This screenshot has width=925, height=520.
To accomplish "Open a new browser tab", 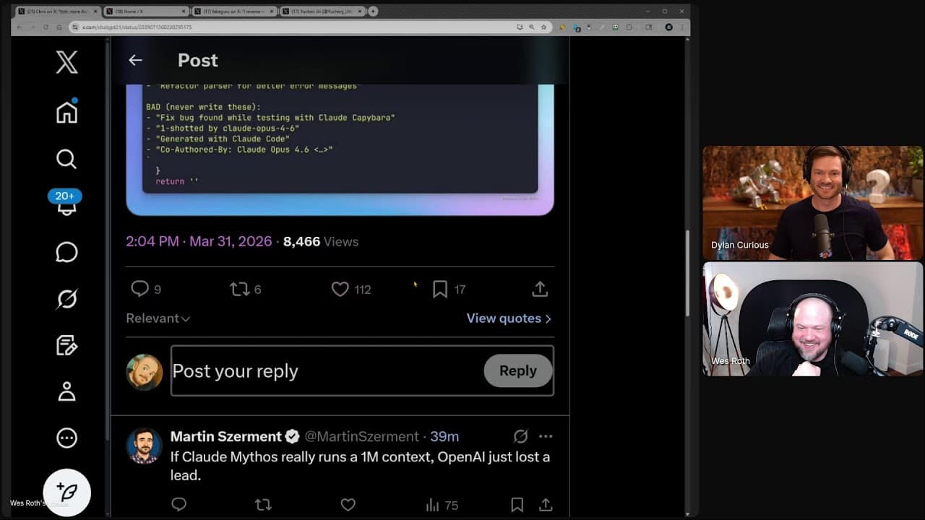I will (x=373, y=12).
